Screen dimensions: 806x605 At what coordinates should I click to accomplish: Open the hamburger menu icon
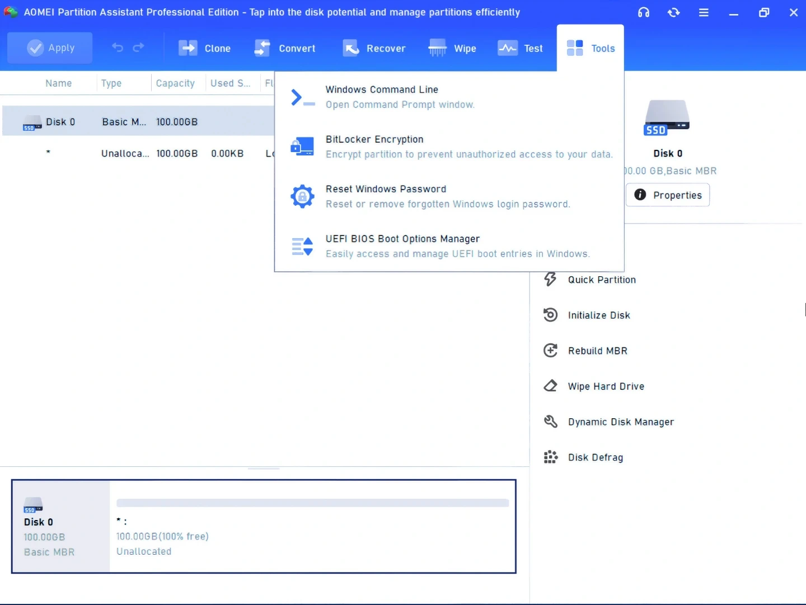pos(704,12)
